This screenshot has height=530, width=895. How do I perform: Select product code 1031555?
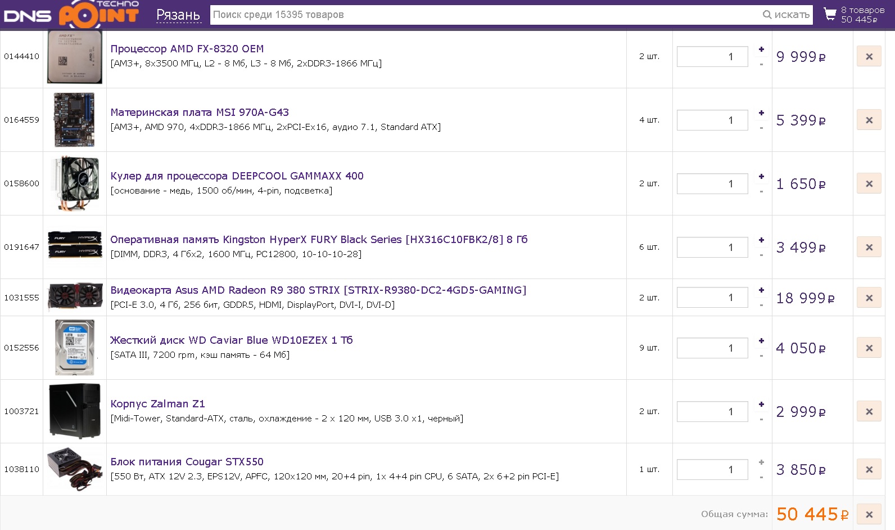pyautogui.click(x=21, y=298)
